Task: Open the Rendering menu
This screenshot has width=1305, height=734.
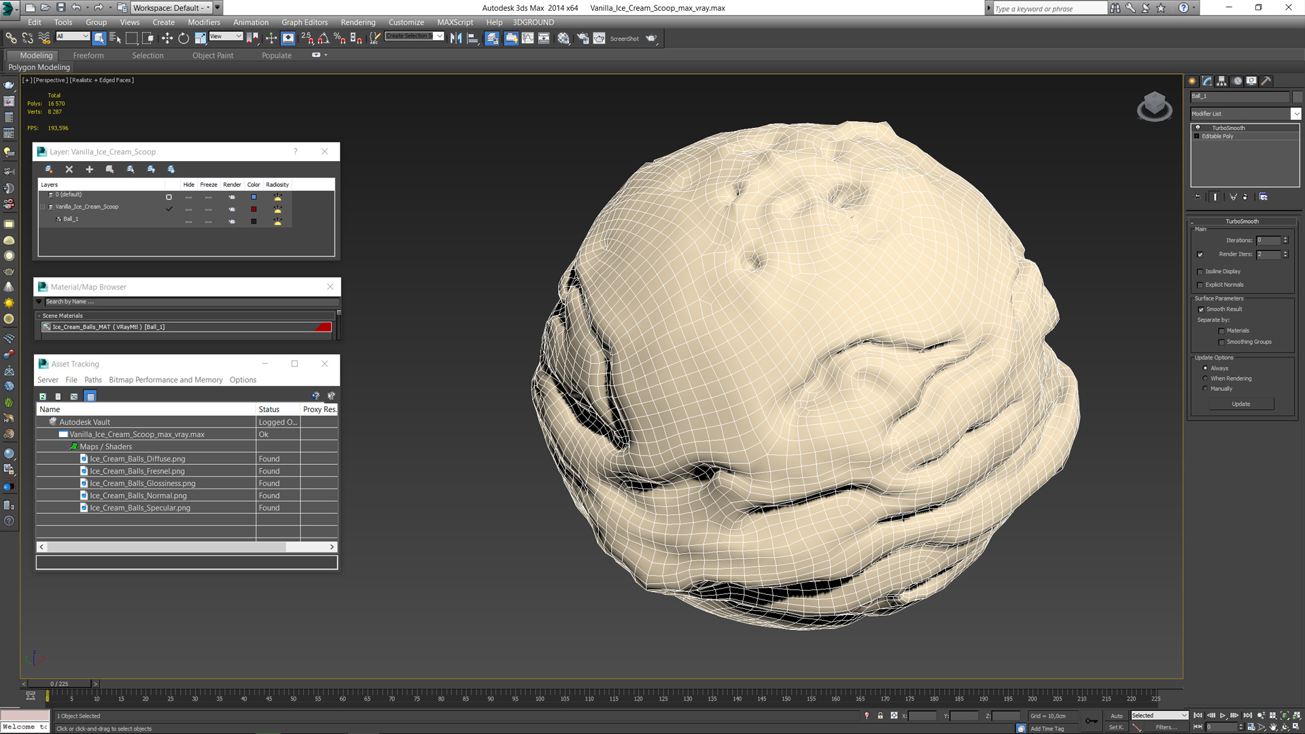Action: 358,22
